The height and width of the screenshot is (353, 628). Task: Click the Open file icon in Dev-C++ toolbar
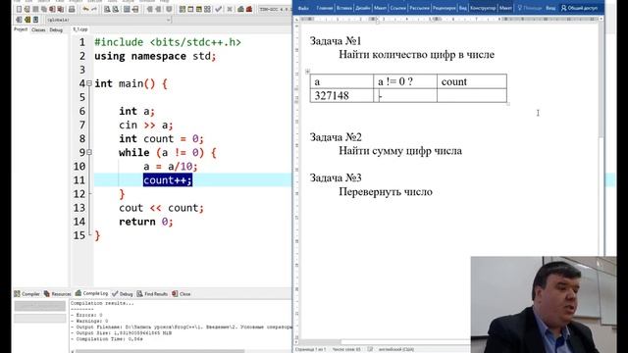tap(26, 9)
